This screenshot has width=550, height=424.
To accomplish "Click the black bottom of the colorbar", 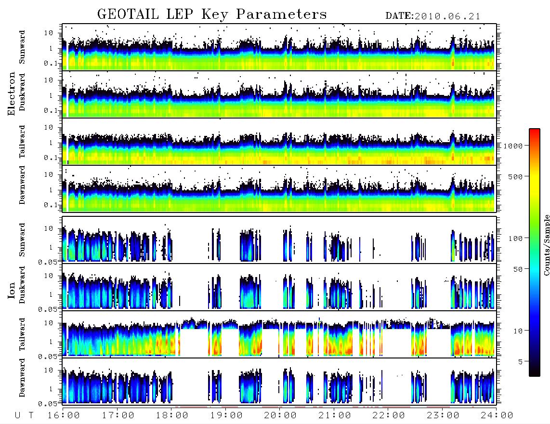I will point(535,371).
